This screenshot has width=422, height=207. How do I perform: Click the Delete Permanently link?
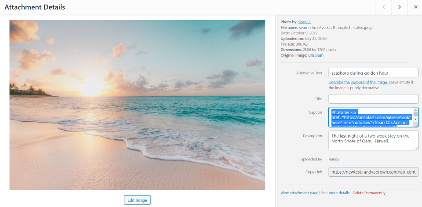point(369,193)
